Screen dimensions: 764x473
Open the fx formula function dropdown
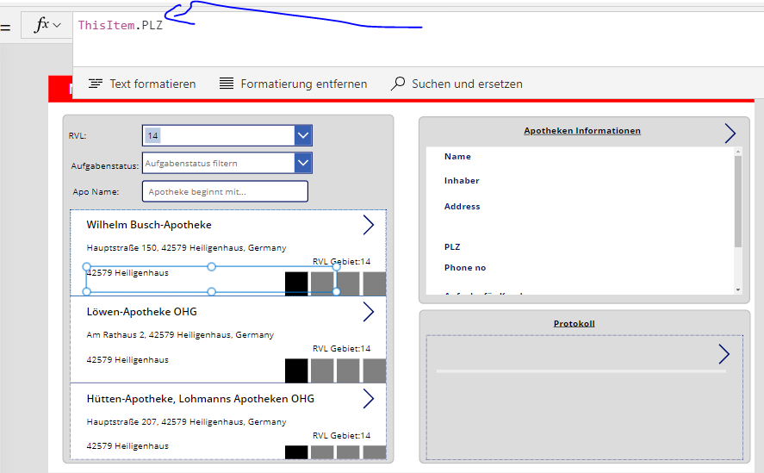[x=47, y=25]
